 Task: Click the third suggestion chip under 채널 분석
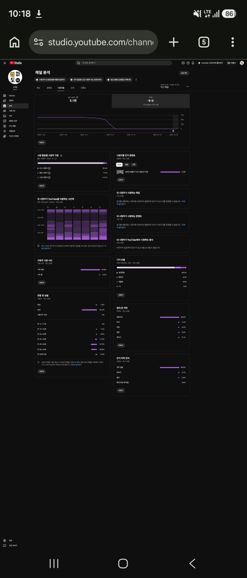[x=119, y=79]
